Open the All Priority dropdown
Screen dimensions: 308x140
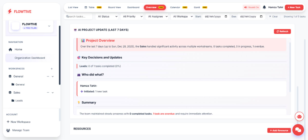pos(132,16)
